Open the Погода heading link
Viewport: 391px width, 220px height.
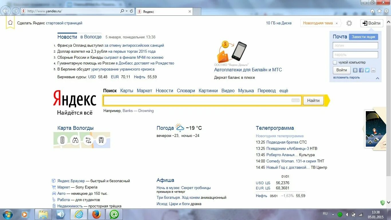[165, 128]
